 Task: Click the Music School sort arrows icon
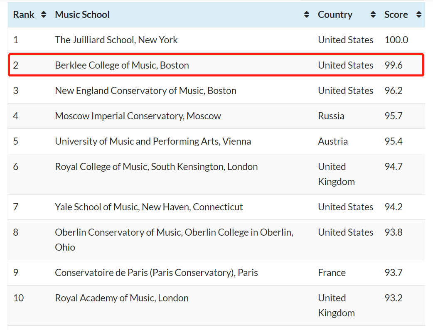[307, 15]
